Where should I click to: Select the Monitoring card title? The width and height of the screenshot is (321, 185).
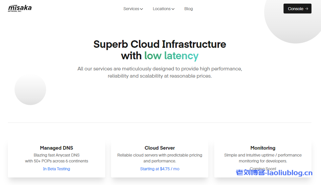click(263, 148)
